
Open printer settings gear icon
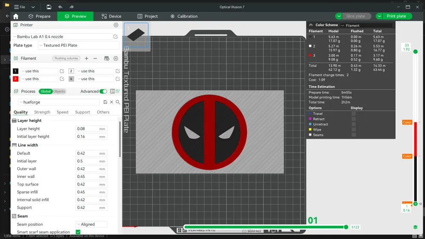tap(116, 25)
